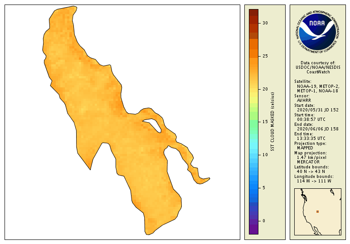Click the '00:38:57 UTC' start time value

(x=311, y=120)
